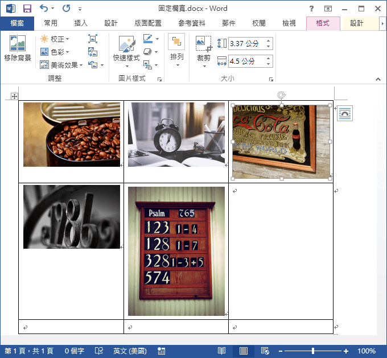Open the Reset Picture dropdown arrow
The width and height of the screenshot is (387, 358).
point(102,65)
